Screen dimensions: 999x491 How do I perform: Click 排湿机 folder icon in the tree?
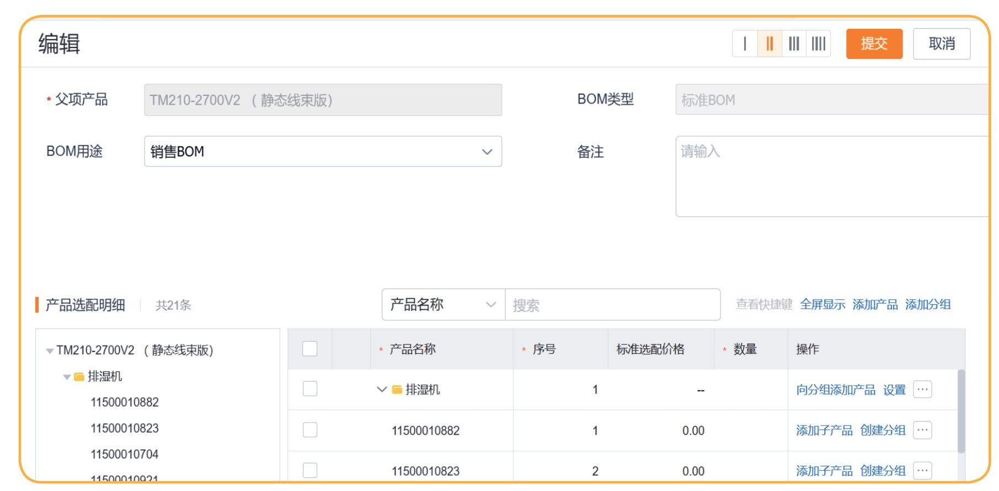[79, 377]
